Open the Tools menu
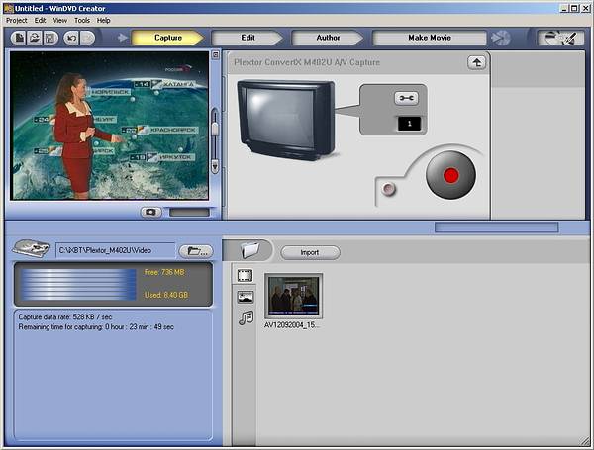The image size is (594, 450). click(x=82, y=20)
